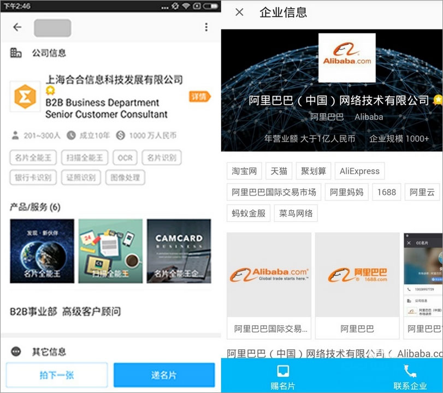Click the B2B Business Department text

point(102,102)
